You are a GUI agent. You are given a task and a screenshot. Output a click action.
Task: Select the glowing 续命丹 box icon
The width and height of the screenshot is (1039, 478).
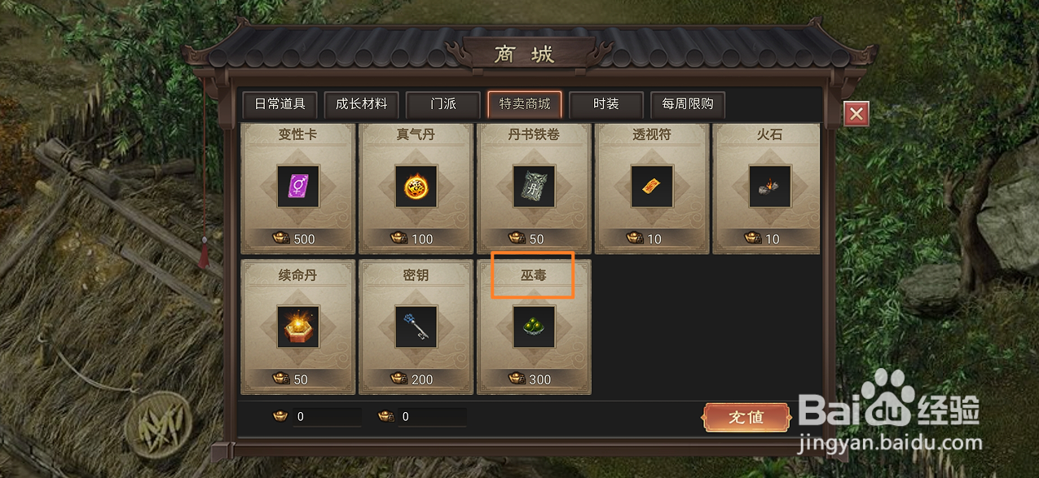(x=297, y=327)
